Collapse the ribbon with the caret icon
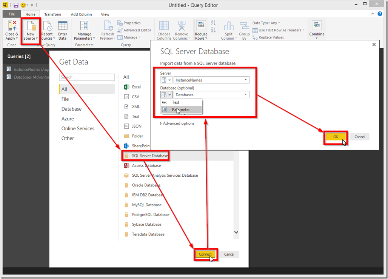 pyautogui.click(x=373, y=14)
